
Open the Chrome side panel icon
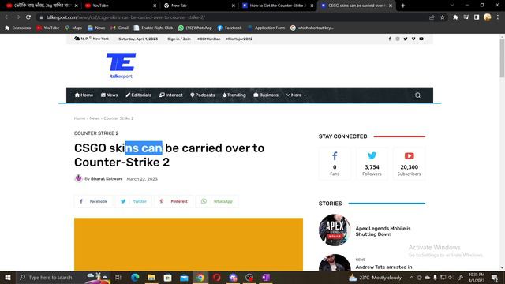click(x=477, y=17)
